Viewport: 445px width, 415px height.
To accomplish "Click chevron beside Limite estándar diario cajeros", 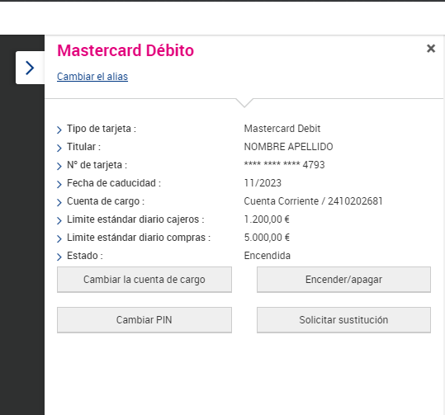I will tap(59, 220).
